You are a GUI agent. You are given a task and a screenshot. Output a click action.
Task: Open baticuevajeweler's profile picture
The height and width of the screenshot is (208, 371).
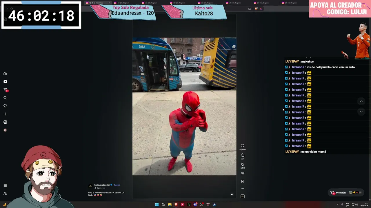coord(90,186)
